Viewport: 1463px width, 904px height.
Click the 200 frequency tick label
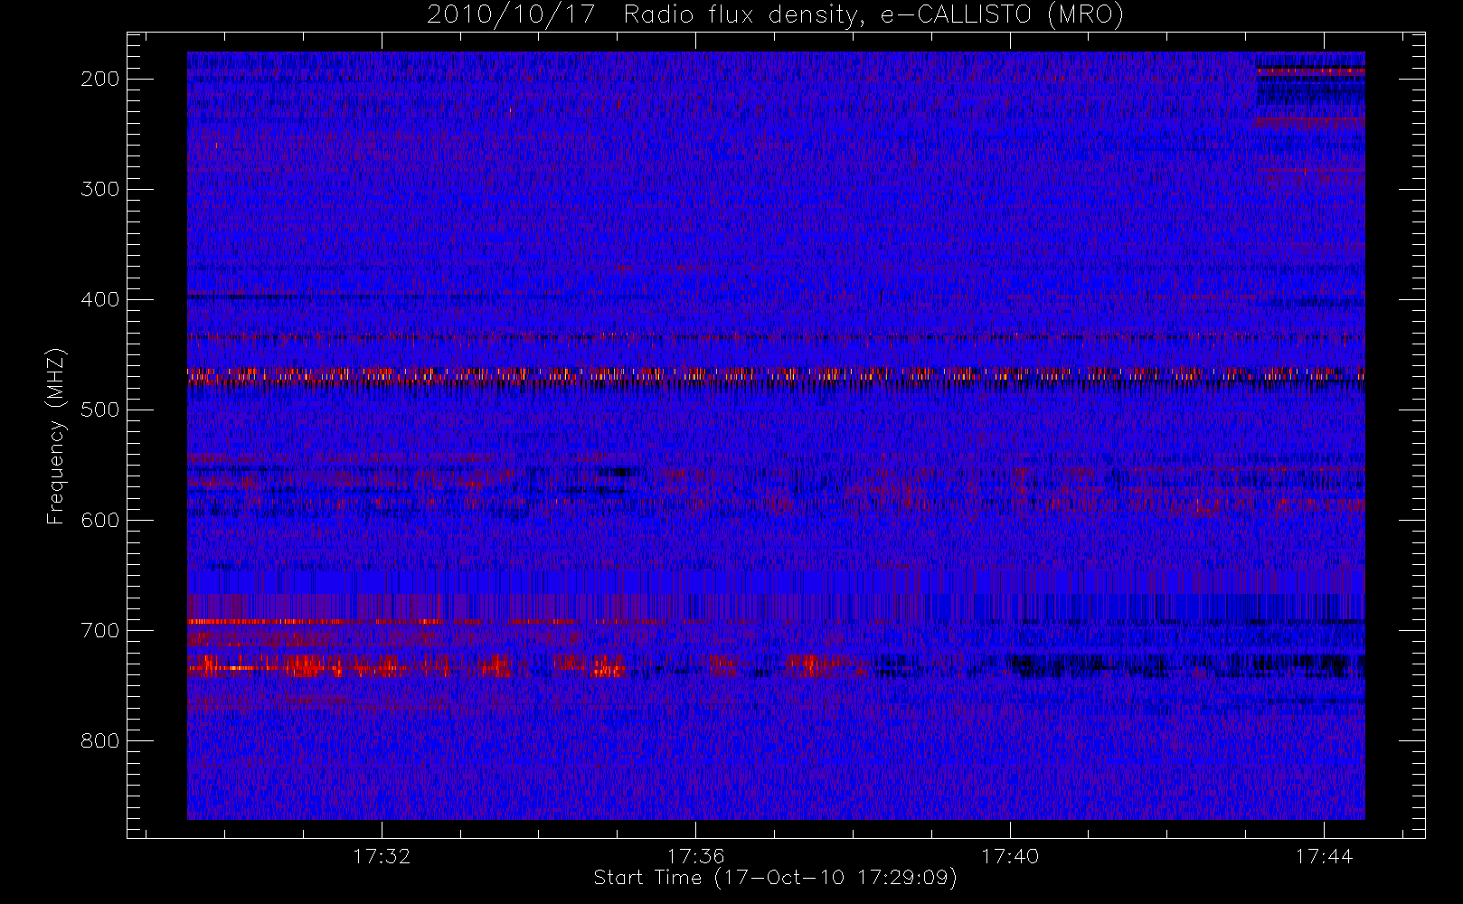click(99, 79)
